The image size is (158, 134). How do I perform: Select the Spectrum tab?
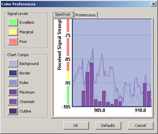coord(63,14)
